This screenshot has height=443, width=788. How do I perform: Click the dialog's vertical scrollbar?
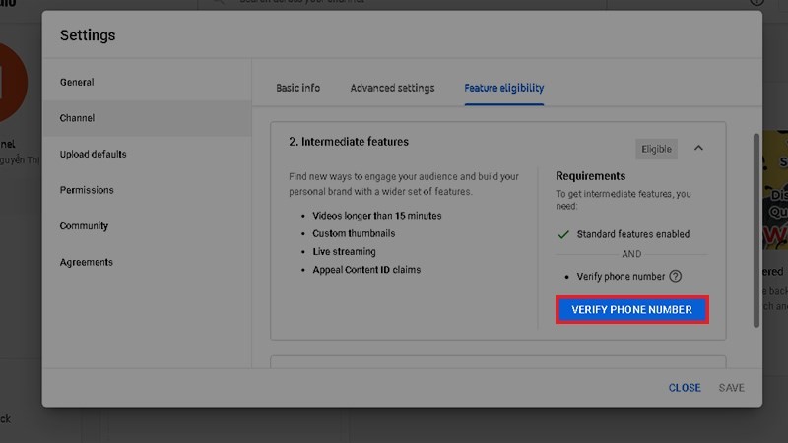(x=755, y=226)
